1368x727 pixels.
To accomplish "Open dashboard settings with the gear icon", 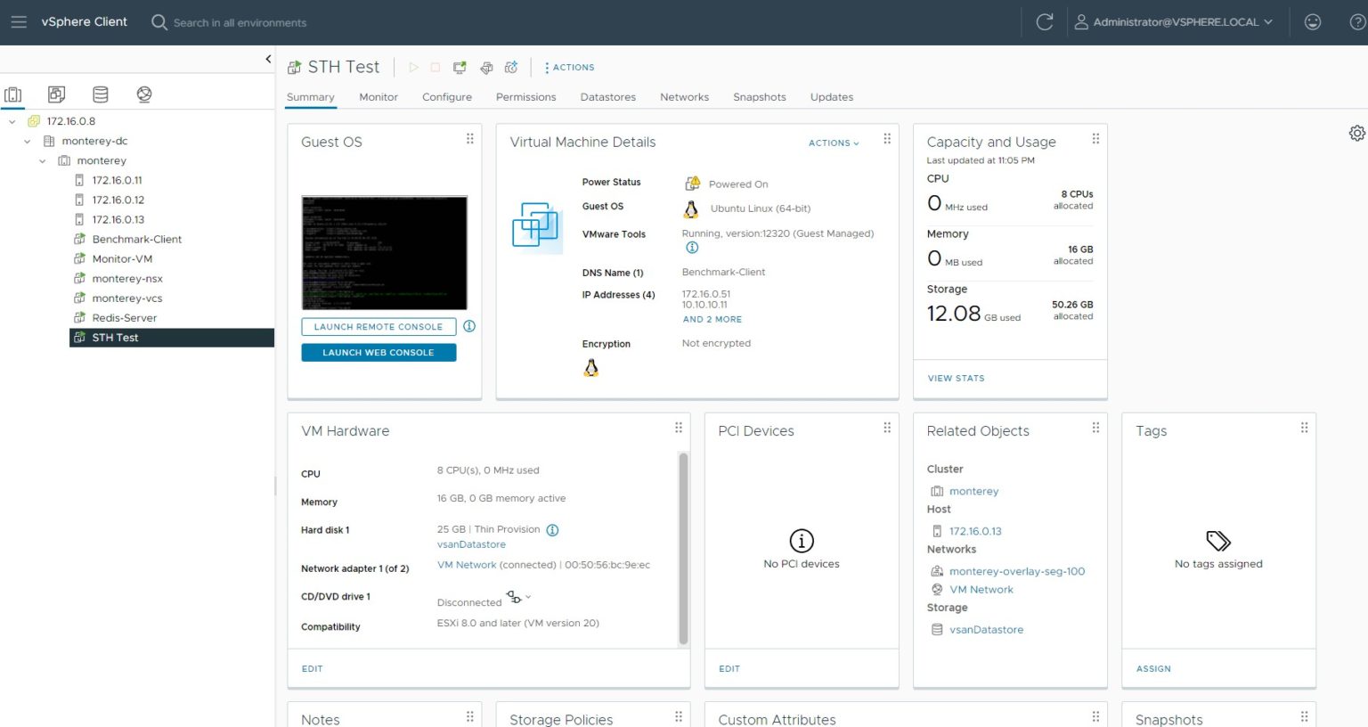I will [x=1356, y=132].
